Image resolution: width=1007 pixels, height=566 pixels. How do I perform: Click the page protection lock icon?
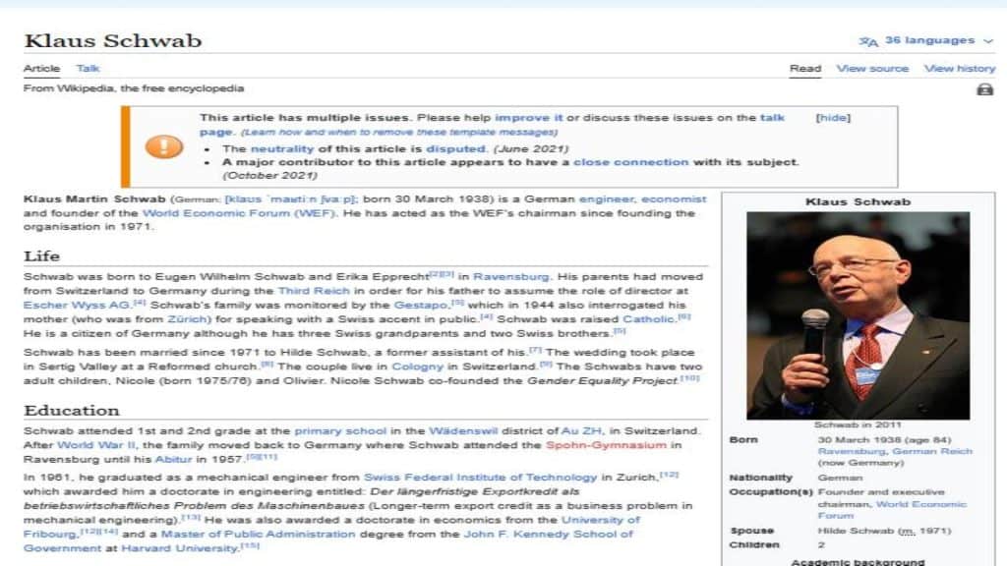[984, 89]
